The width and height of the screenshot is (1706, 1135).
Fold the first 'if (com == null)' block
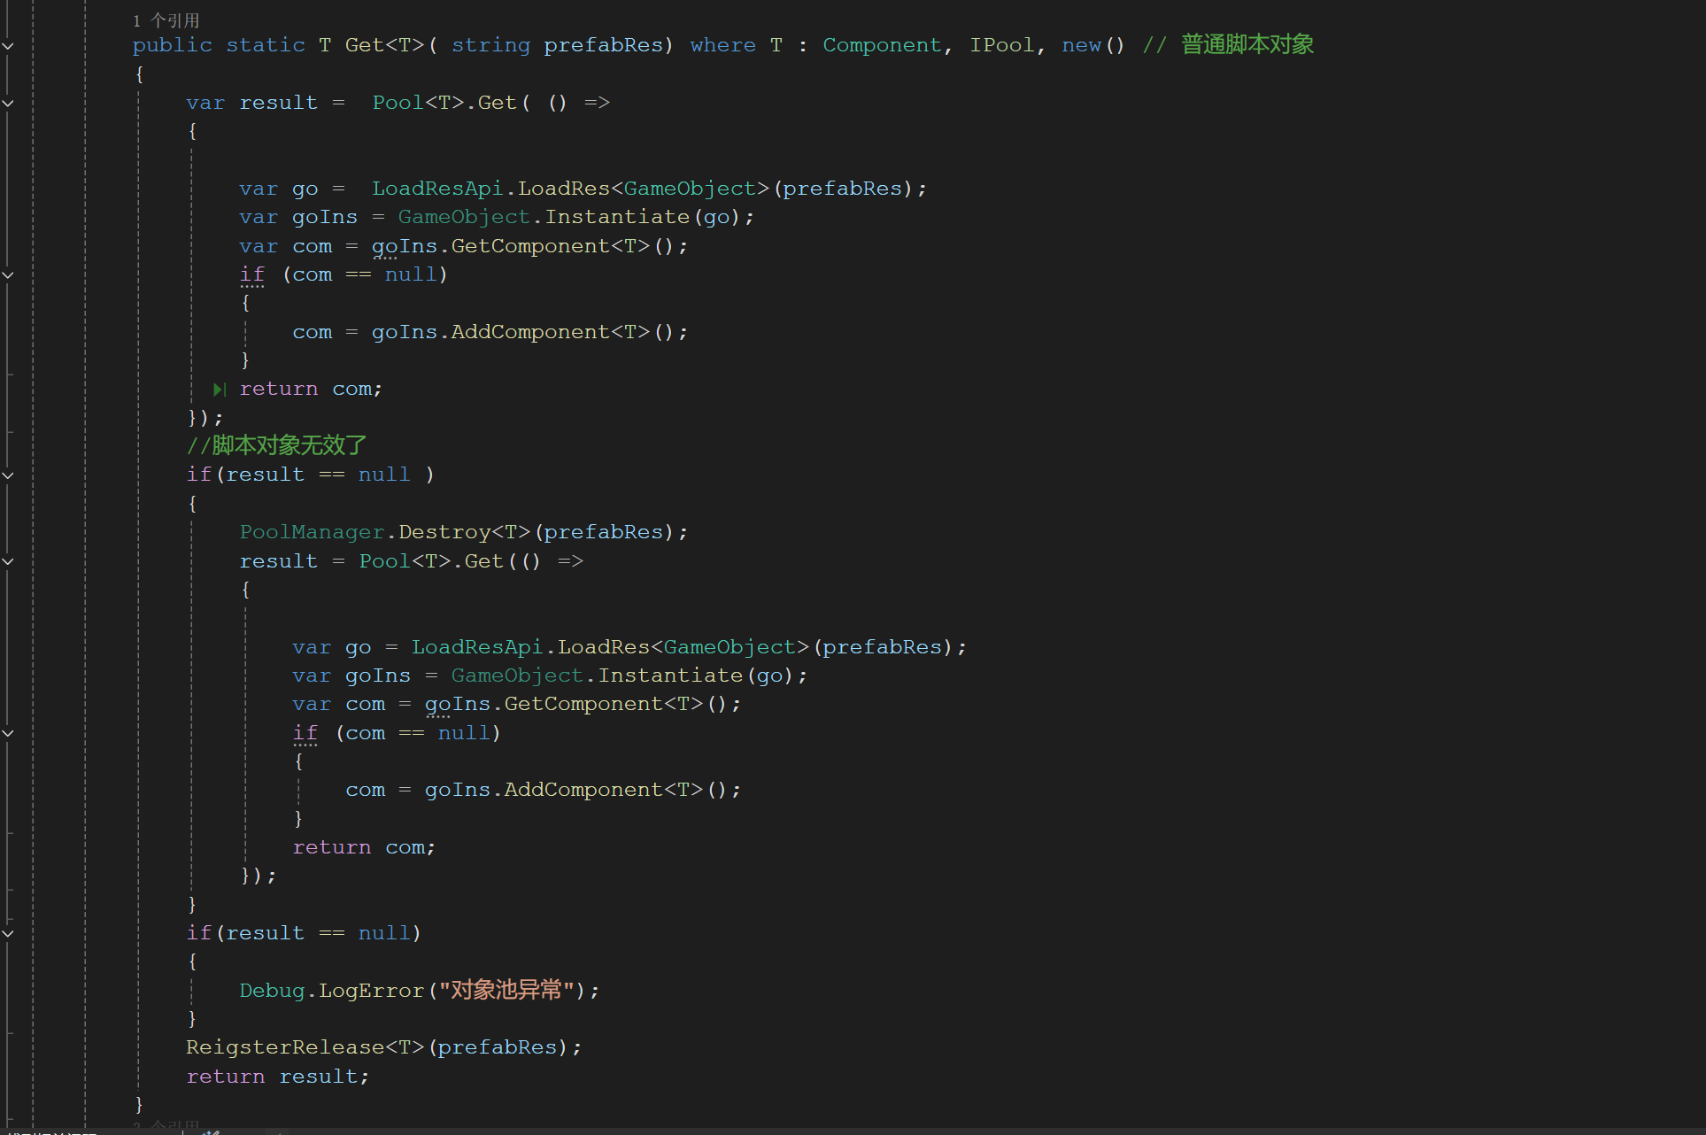[x=8, y=274]
